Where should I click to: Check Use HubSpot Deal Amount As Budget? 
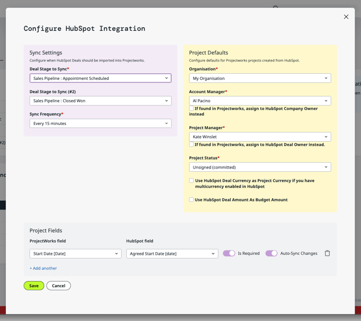(x=191, y=200)
